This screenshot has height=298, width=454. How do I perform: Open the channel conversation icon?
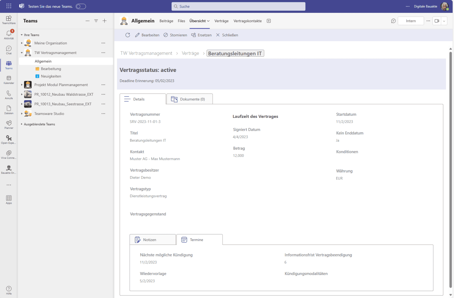(x=393, y=21)
